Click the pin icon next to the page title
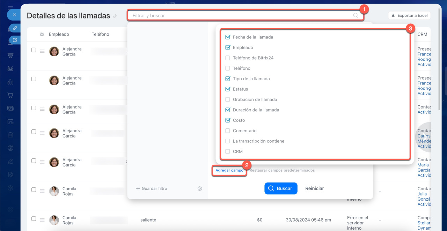Screen dimensions: 447x231 tap(115, 16)
